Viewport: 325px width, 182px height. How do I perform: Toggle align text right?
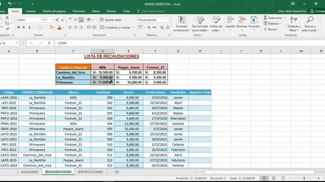(x=81, y=27)
